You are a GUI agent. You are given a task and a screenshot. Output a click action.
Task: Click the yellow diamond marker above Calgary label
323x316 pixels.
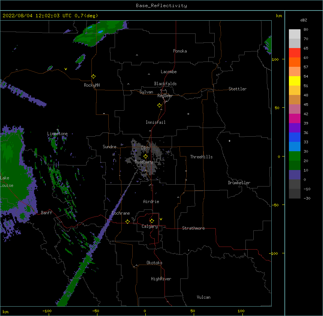[152, 221]
